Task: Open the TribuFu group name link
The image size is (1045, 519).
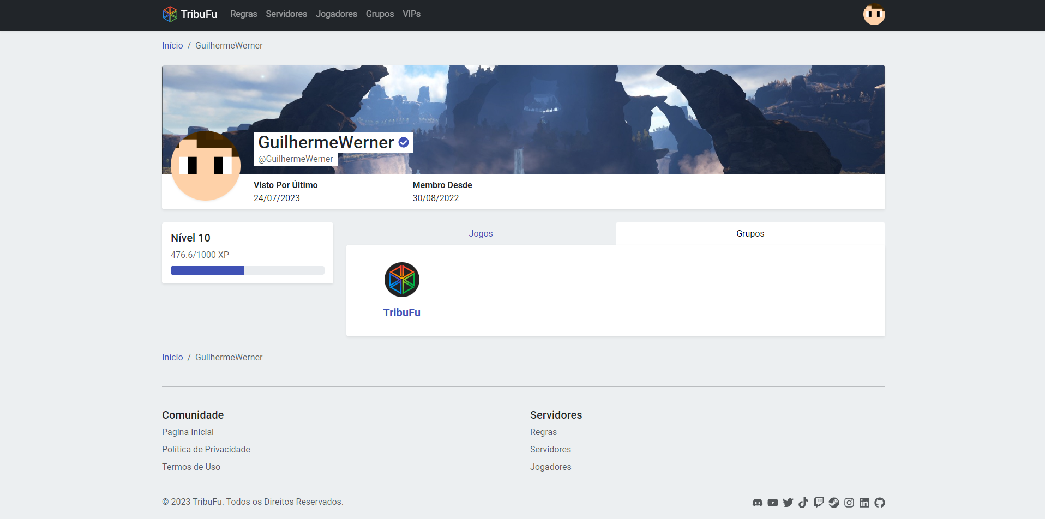Action: [402, 312]
